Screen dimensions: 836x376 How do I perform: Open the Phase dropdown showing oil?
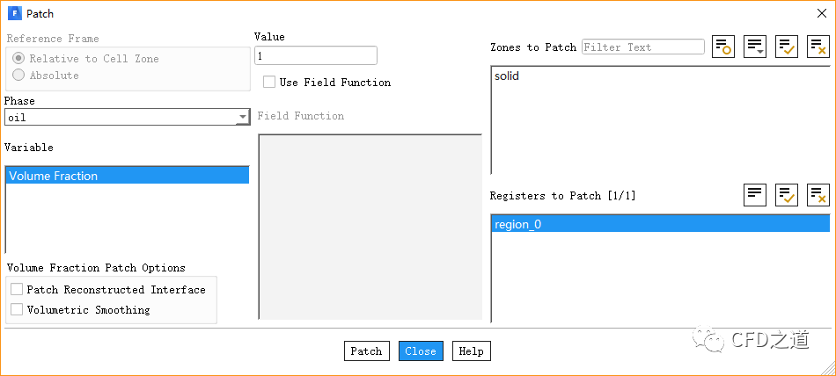pyautogui.click(x=128, y=118)
